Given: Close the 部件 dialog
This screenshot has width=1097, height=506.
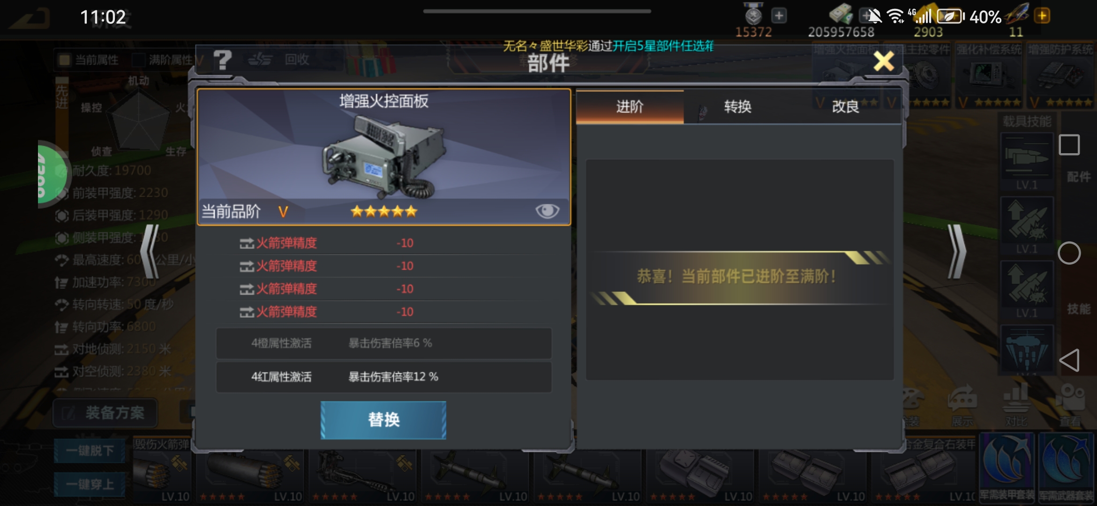Looking at the screenshot, I should 884,61.
